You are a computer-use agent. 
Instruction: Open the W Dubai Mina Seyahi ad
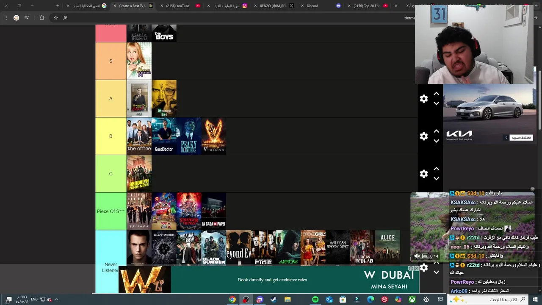point(269,280)
